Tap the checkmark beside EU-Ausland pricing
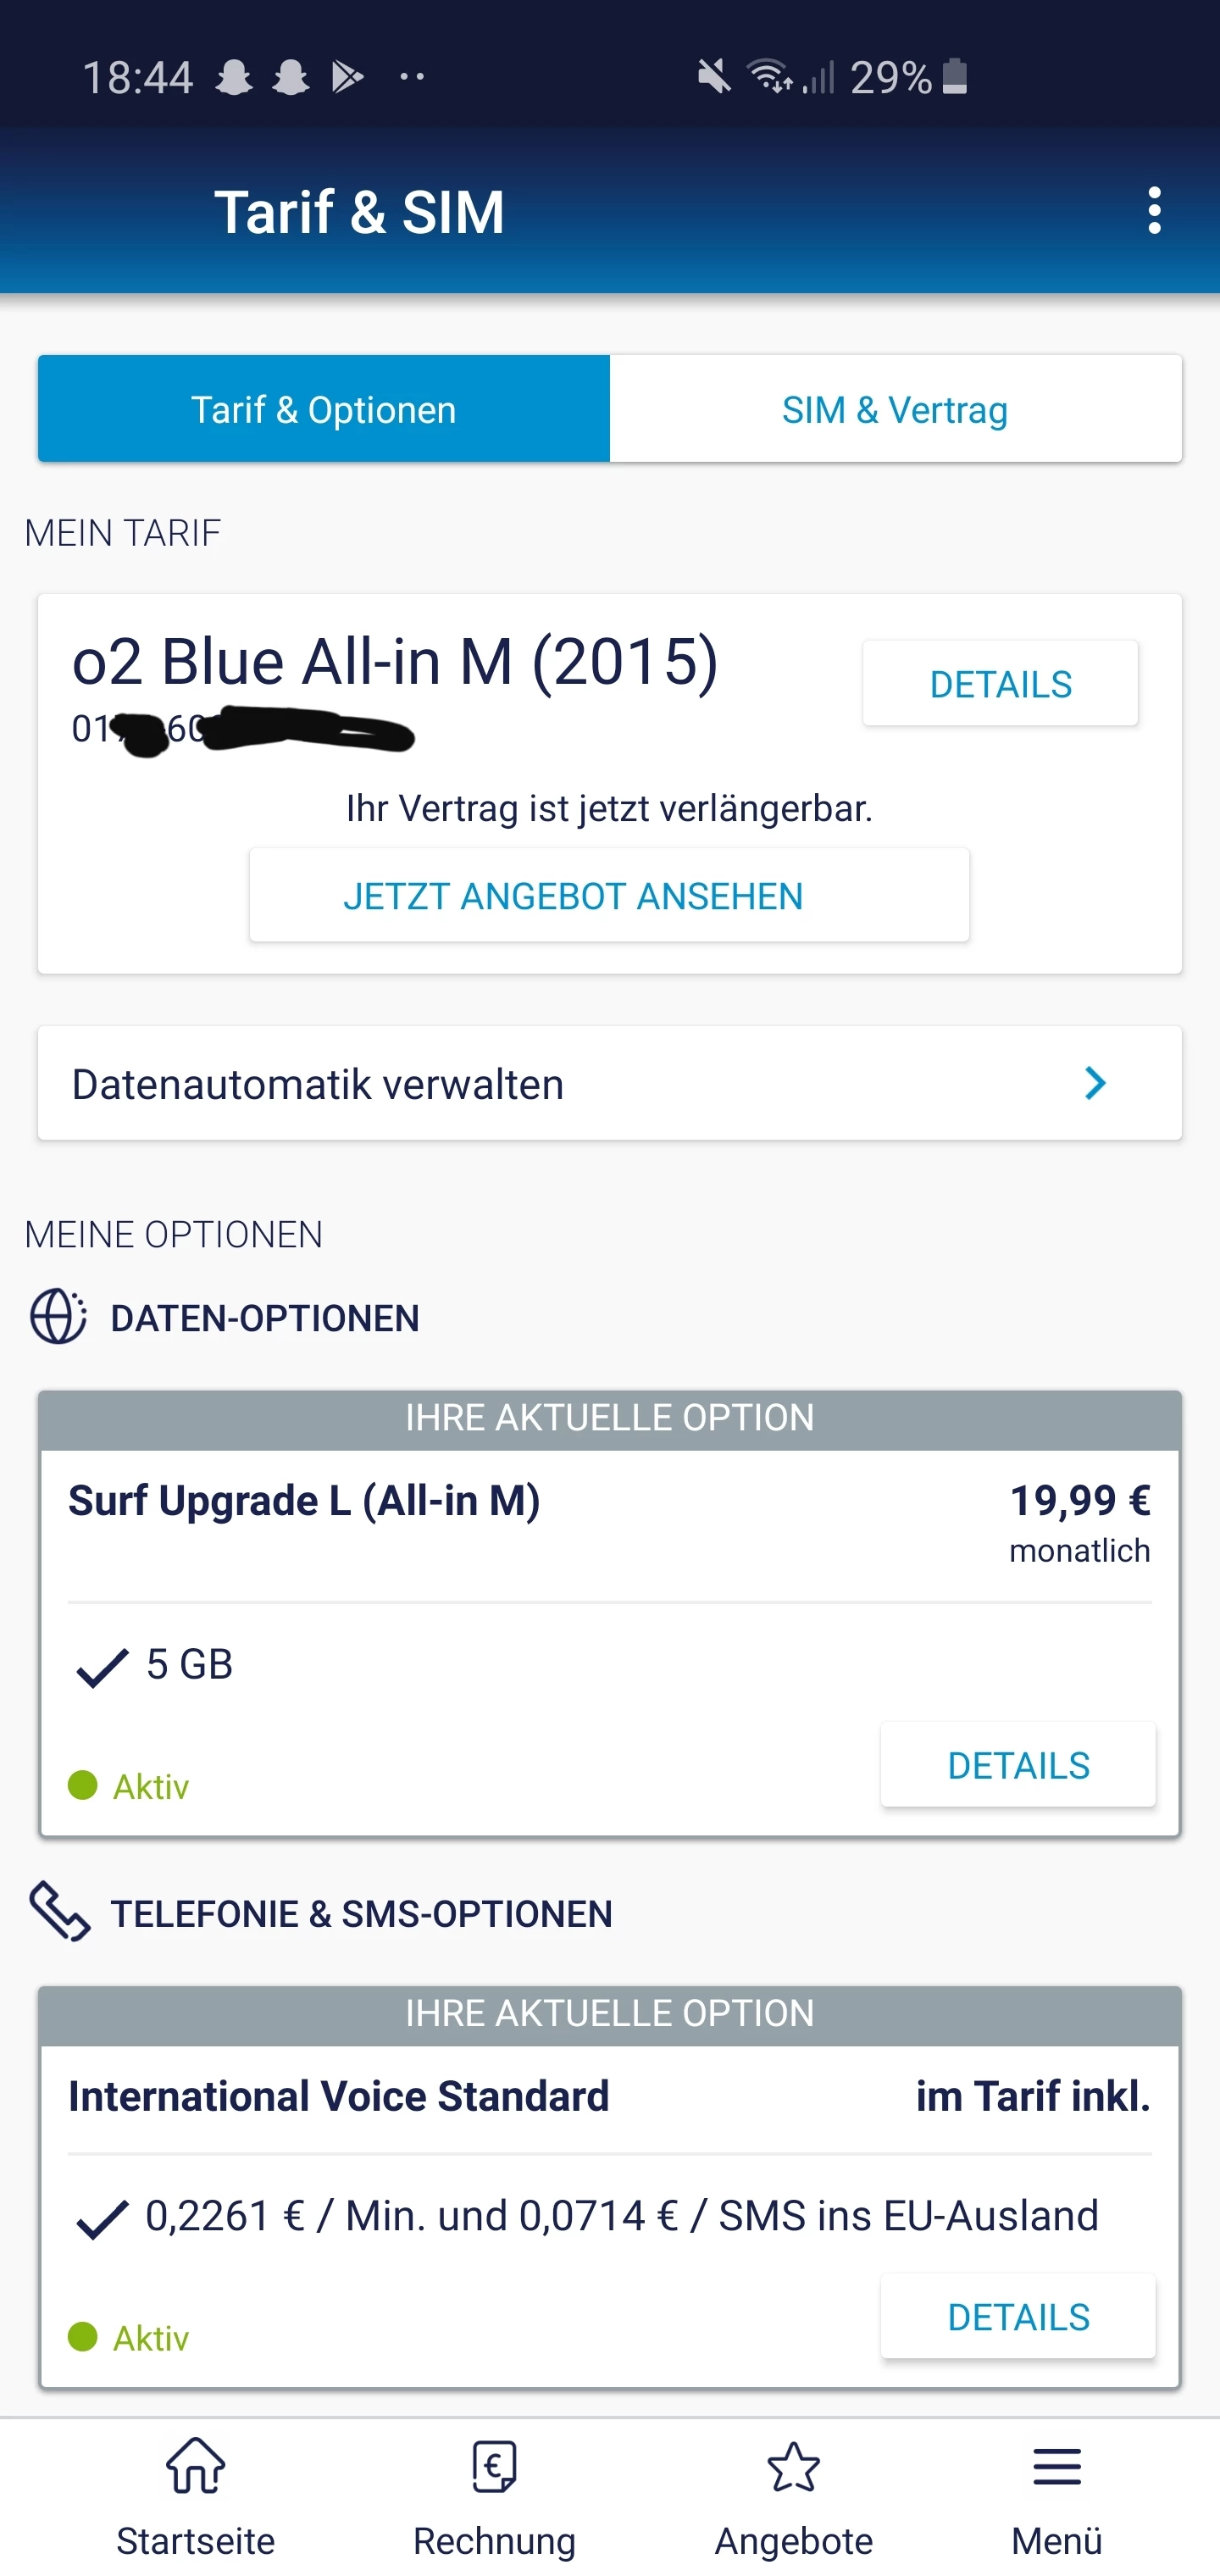 (x=102, y=2219)
